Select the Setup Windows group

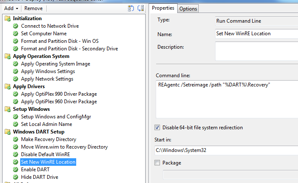tap(31, 109)
